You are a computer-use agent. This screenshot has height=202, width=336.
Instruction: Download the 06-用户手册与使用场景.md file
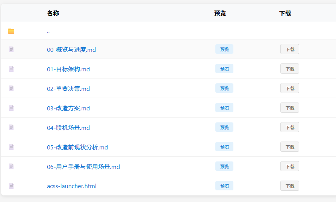tap(290, 166)
